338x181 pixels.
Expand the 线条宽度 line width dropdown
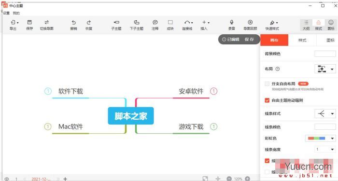[332, 149]
